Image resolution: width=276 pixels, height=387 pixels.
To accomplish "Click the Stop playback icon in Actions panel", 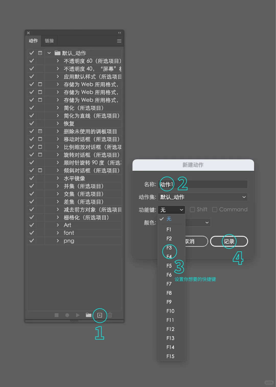I will coord(56,315).
